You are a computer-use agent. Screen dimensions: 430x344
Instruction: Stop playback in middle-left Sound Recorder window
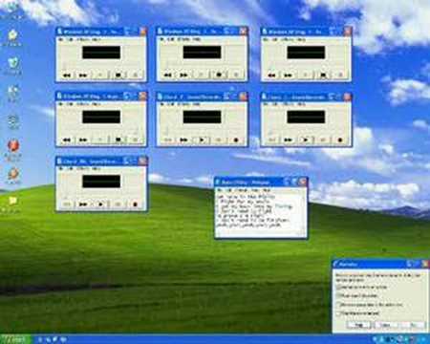118,140
